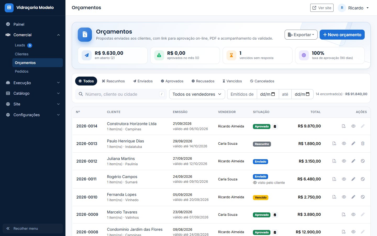Download PDF for quote 2026-0009
Viewport: 377px width, 236px height.
pos(344,214)
